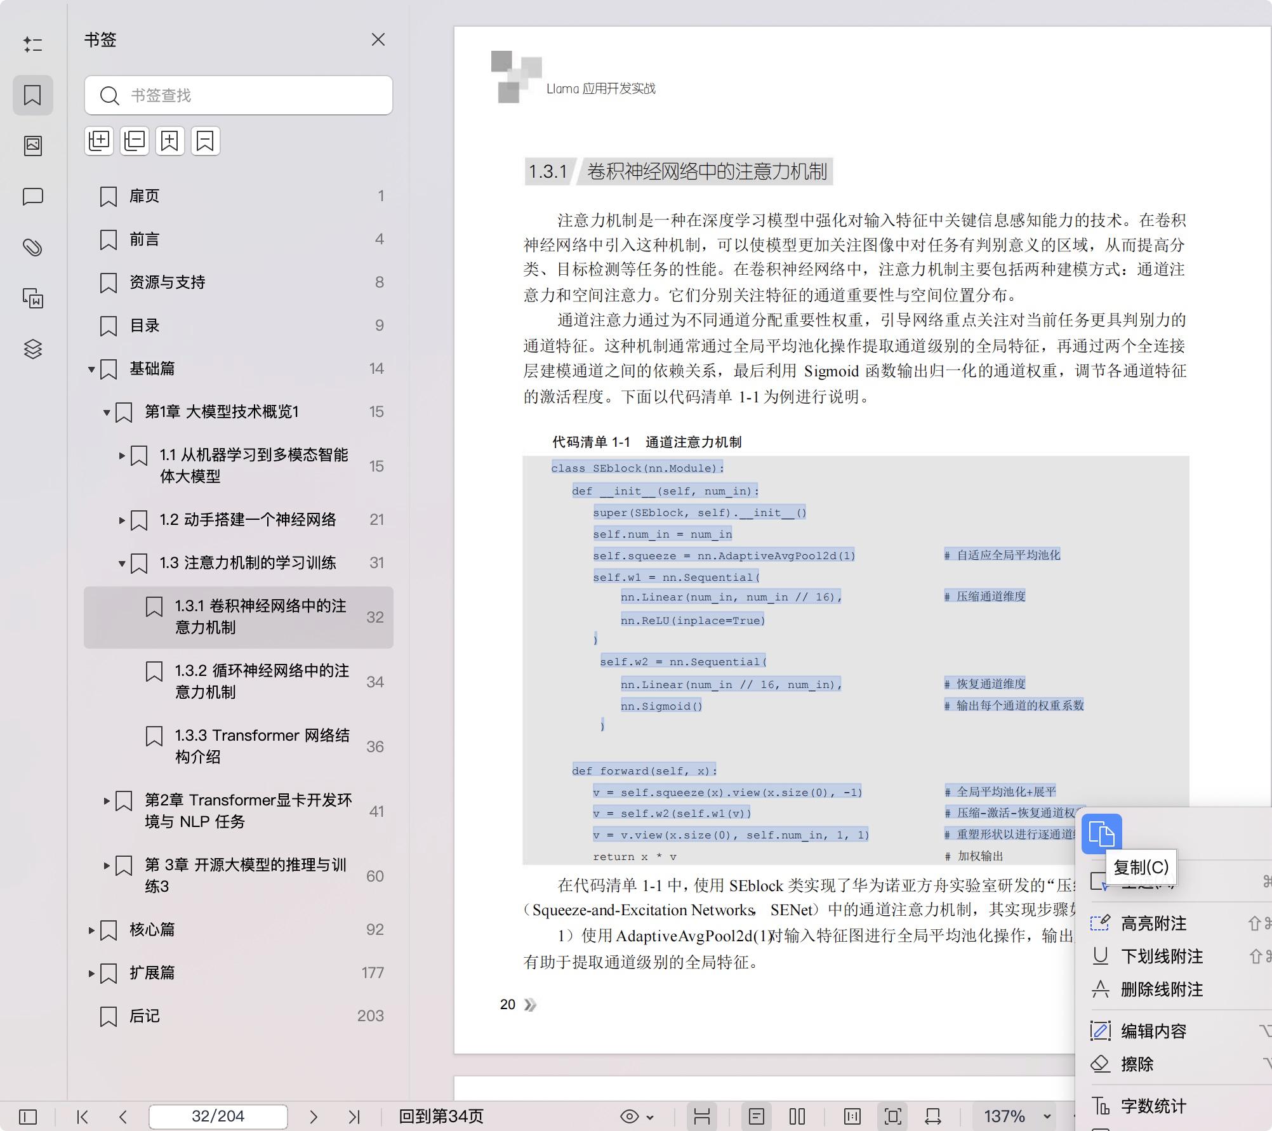Click the collapse-all bookmarks icon

(x=134, y=140)
